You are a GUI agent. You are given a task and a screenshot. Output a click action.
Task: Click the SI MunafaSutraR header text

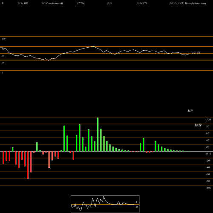(x=52, y=3)
